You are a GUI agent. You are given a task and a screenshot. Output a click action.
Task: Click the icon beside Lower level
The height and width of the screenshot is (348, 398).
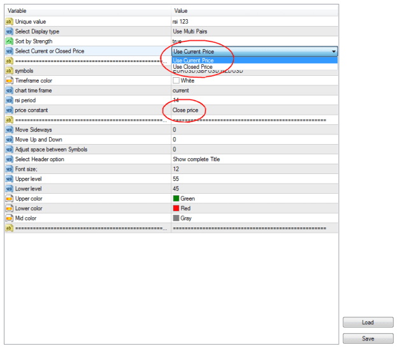coord(9,189)
